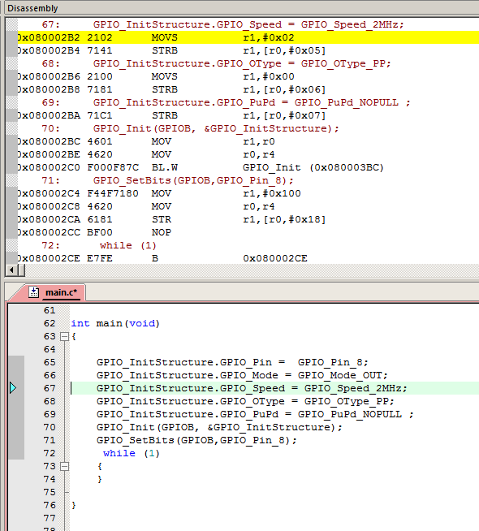Screen dimensions: 479x531
Task: Click the while (1) keyword in source
Action: coord(119,453)
